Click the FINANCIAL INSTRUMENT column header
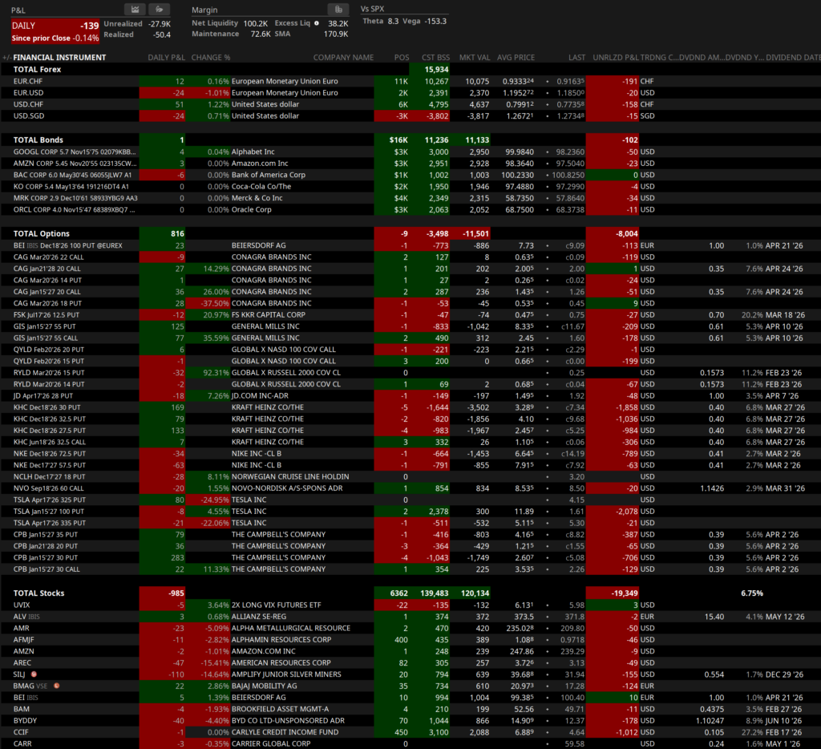This screenshot has width=821, height=749. (x=59, y=58)
